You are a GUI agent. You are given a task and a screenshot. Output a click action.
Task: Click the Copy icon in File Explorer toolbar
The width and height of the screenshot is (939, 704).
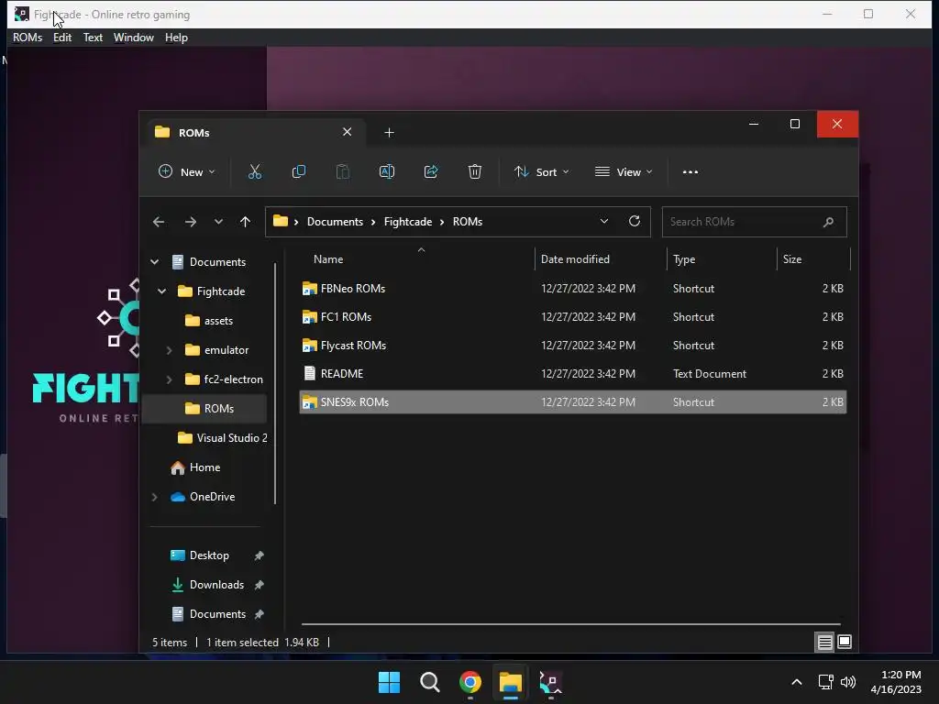click(298, 171)
